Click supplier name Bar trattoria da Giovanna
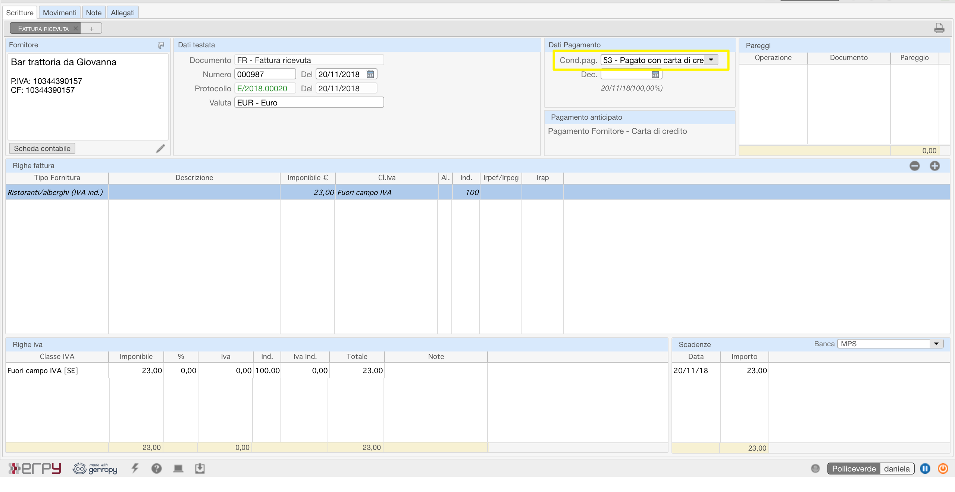 pyautogui.click(x=64, y=62)
